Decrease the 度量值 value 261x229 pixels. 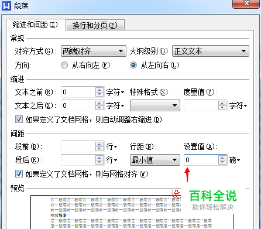tap(222, 108)
